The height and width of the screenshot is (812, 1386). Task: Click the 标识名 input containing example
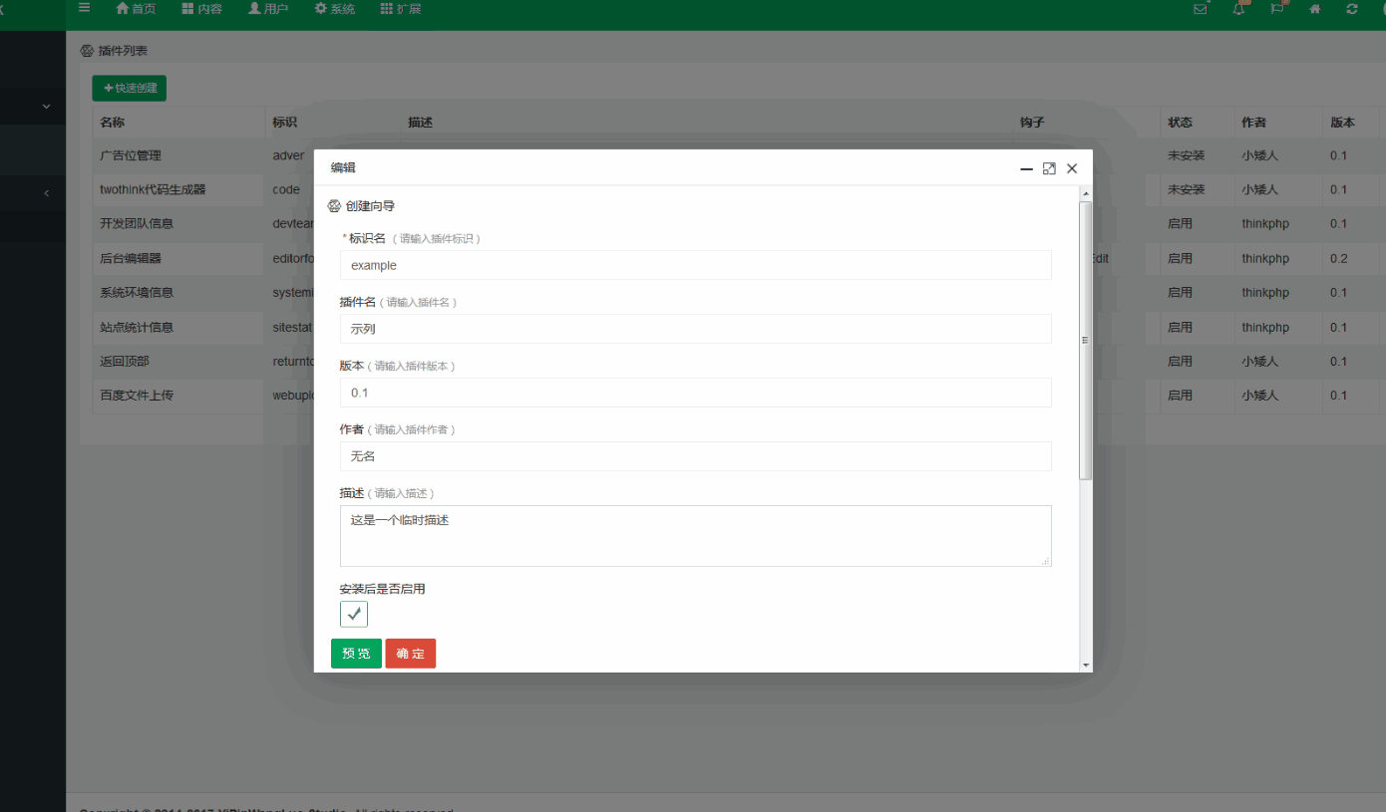(x=695, y=265)
